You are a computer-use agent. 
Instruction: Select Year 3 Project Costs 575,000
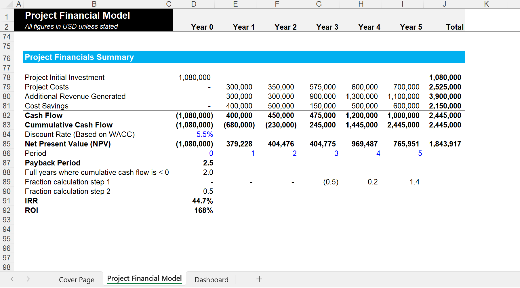pos(323,87)
